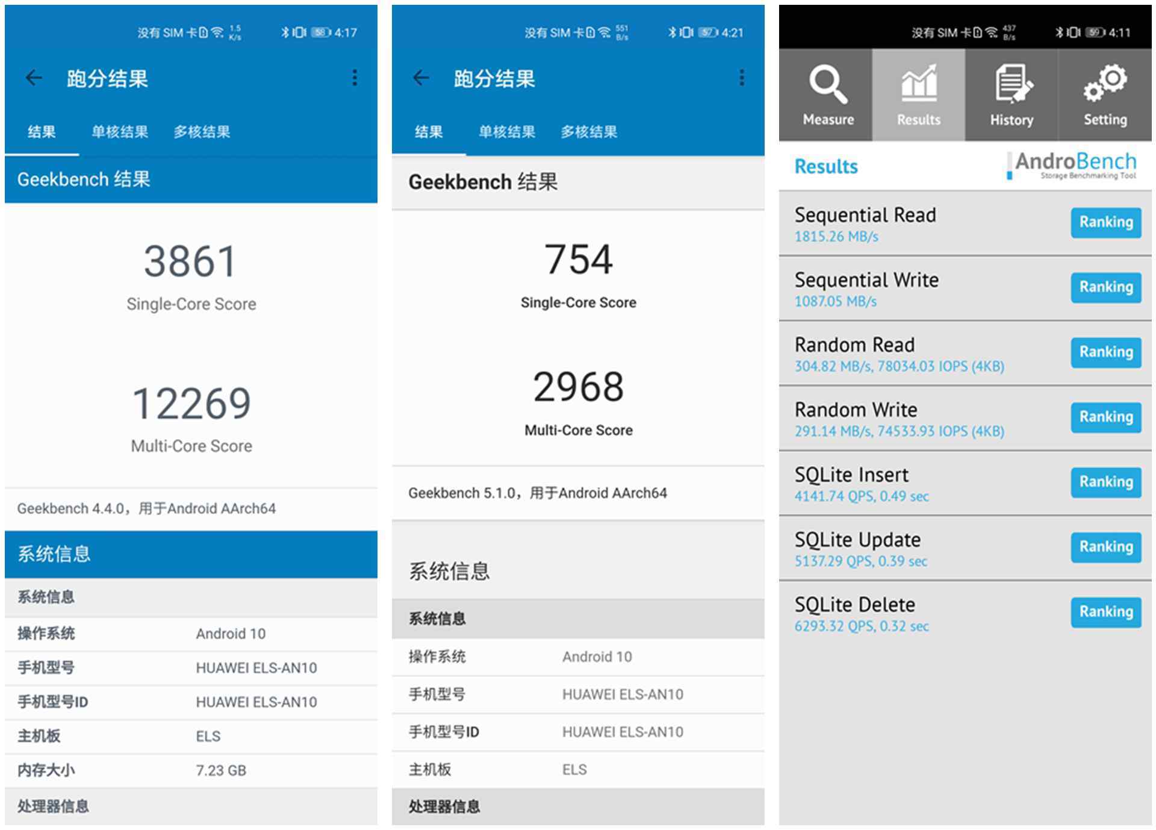The image size is (1156, 830).
Task: Click SQLite Delete 6293.32 QPS value
Action: 862,626
